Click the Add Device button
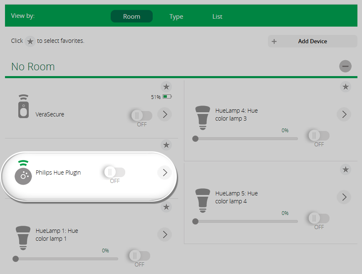 312,41
